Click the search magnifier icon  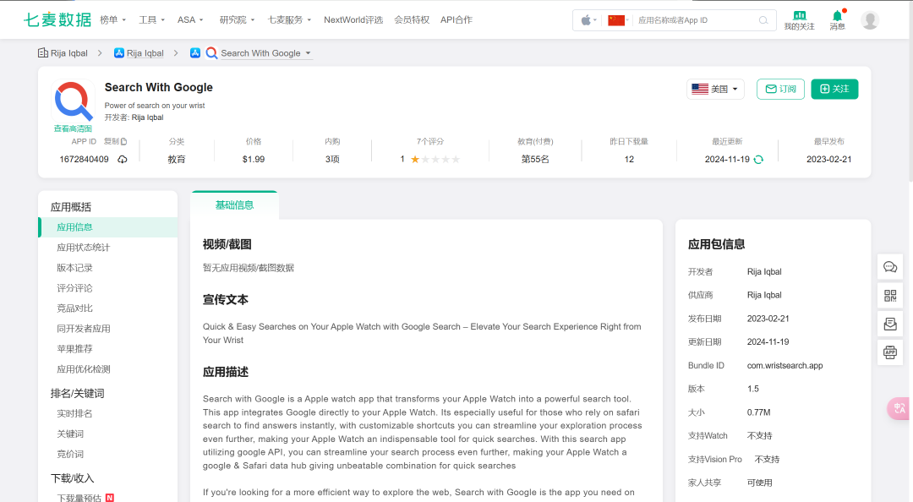(x=763, y=20)
